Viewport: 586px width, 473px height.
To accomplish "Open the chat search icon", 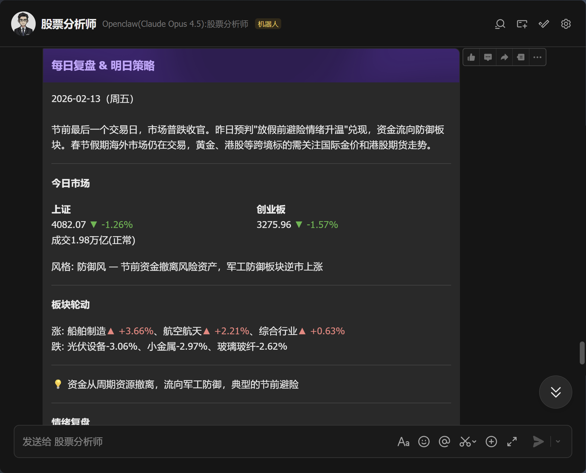I will coord(499,24).
